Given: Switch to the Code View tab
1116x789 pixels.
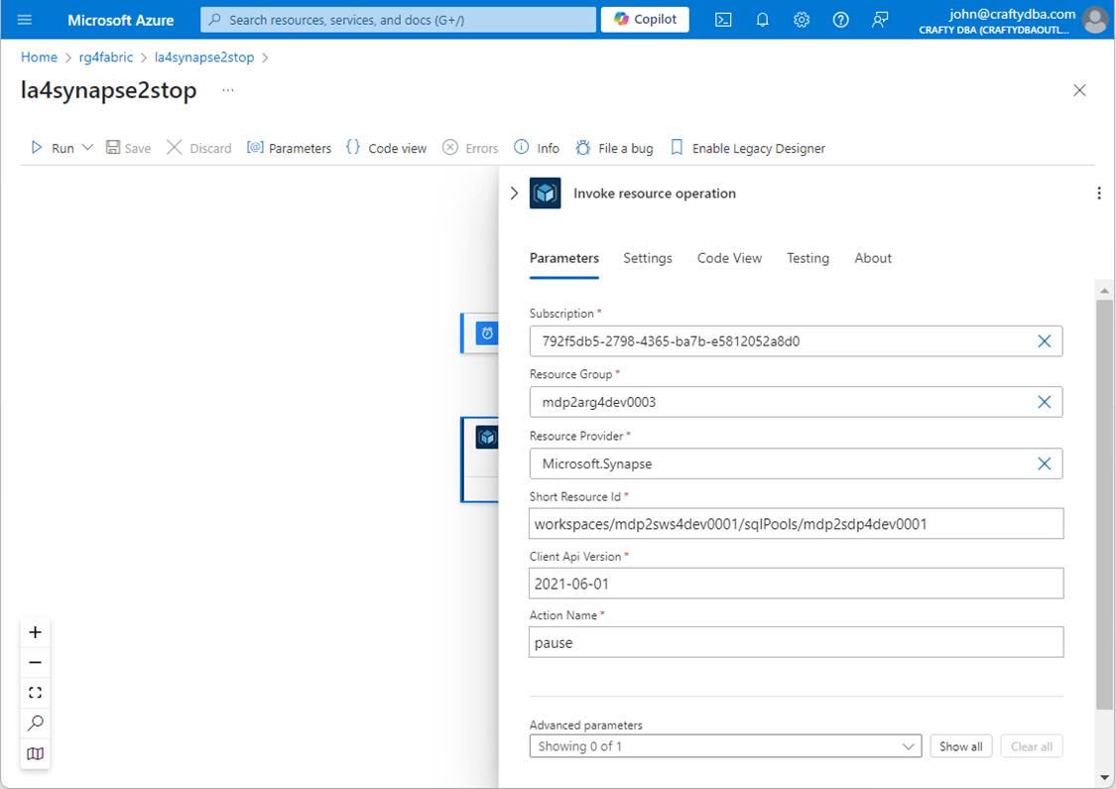Looking at the screenshot, I should click(729, 258).
